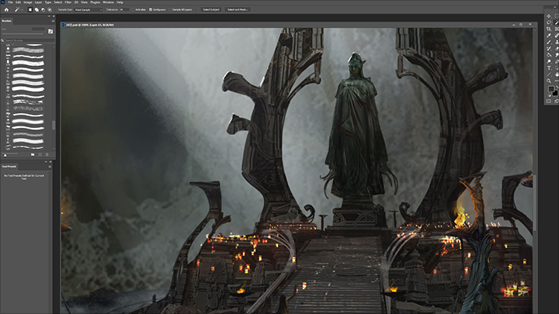Select the Paint Bucket tool
This screenshot has height=314, width=559.
point(549,55)
